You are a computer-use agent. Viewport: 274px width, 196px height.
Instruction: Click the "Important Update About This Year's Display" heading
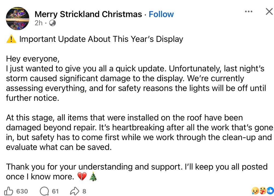point(101,39)
